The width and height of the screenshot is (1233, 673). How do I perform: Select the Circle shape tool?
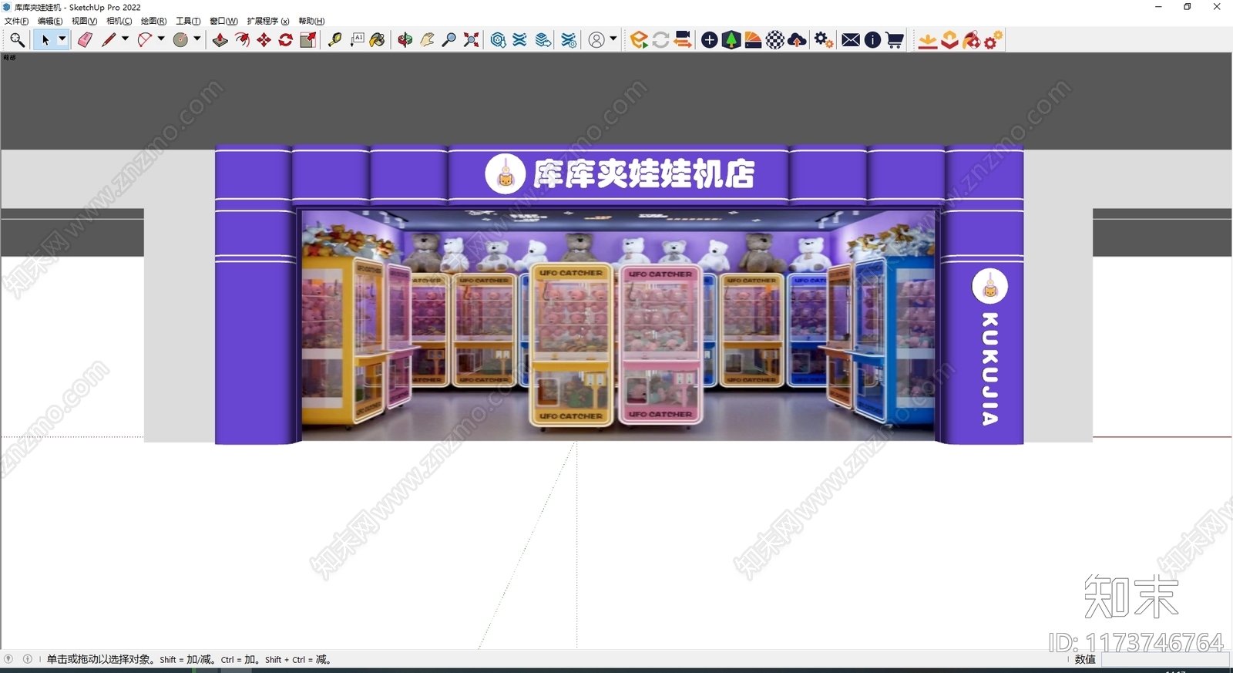pyautogui.click(x=180, y=40)
